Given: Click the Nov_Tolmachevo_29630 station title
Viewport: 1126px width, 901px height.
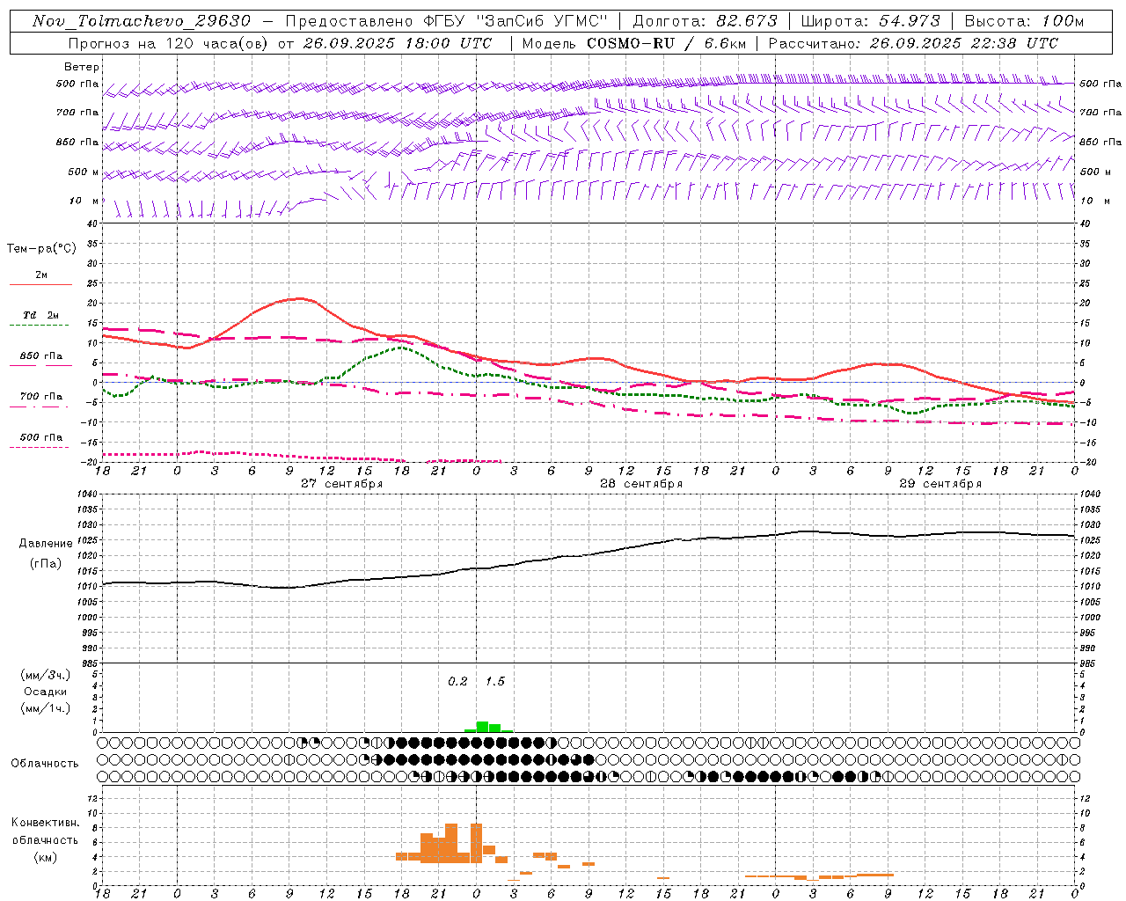Looking at the screenshot, I should click(142, 21).
